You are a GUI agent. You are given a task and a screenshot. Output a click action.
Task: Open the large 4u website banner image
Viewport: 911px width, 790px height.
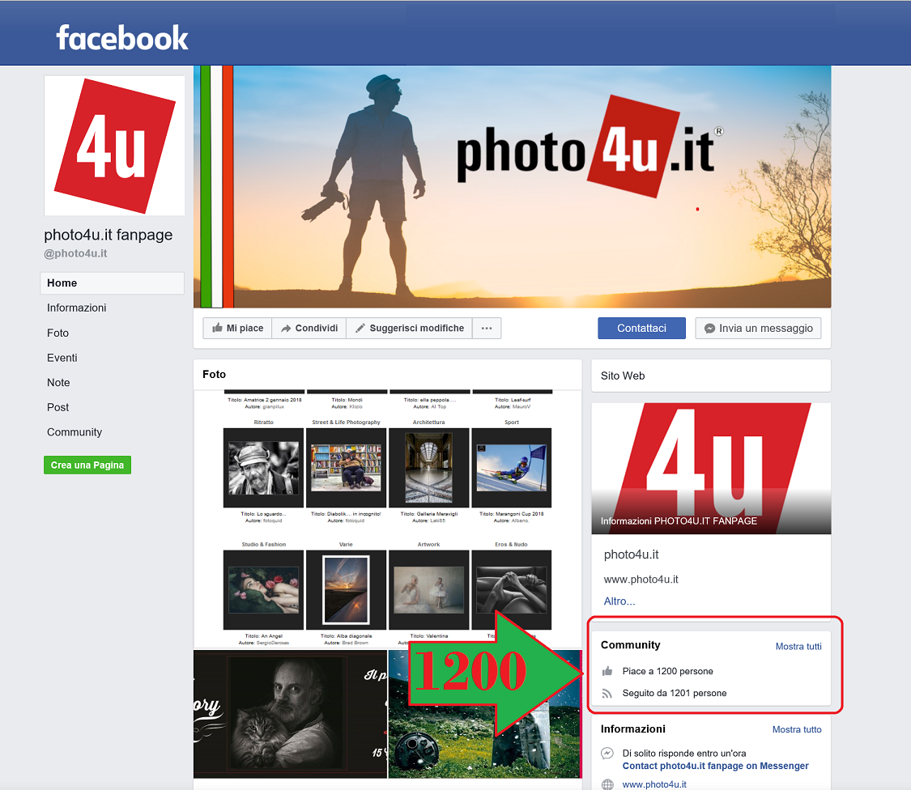click(x=711, y=468)
